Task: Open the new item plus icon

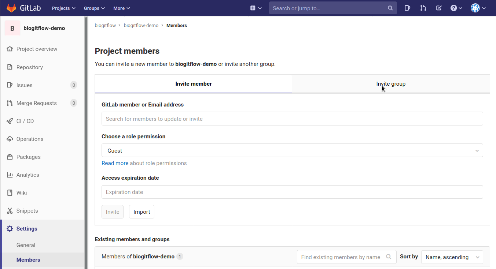Action: click(253, 8)
